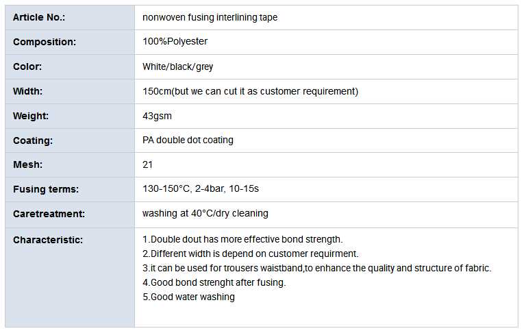Click the 43gsm weight value
The width and height of the screenshot is (526, 333).
tap(156, 116)
